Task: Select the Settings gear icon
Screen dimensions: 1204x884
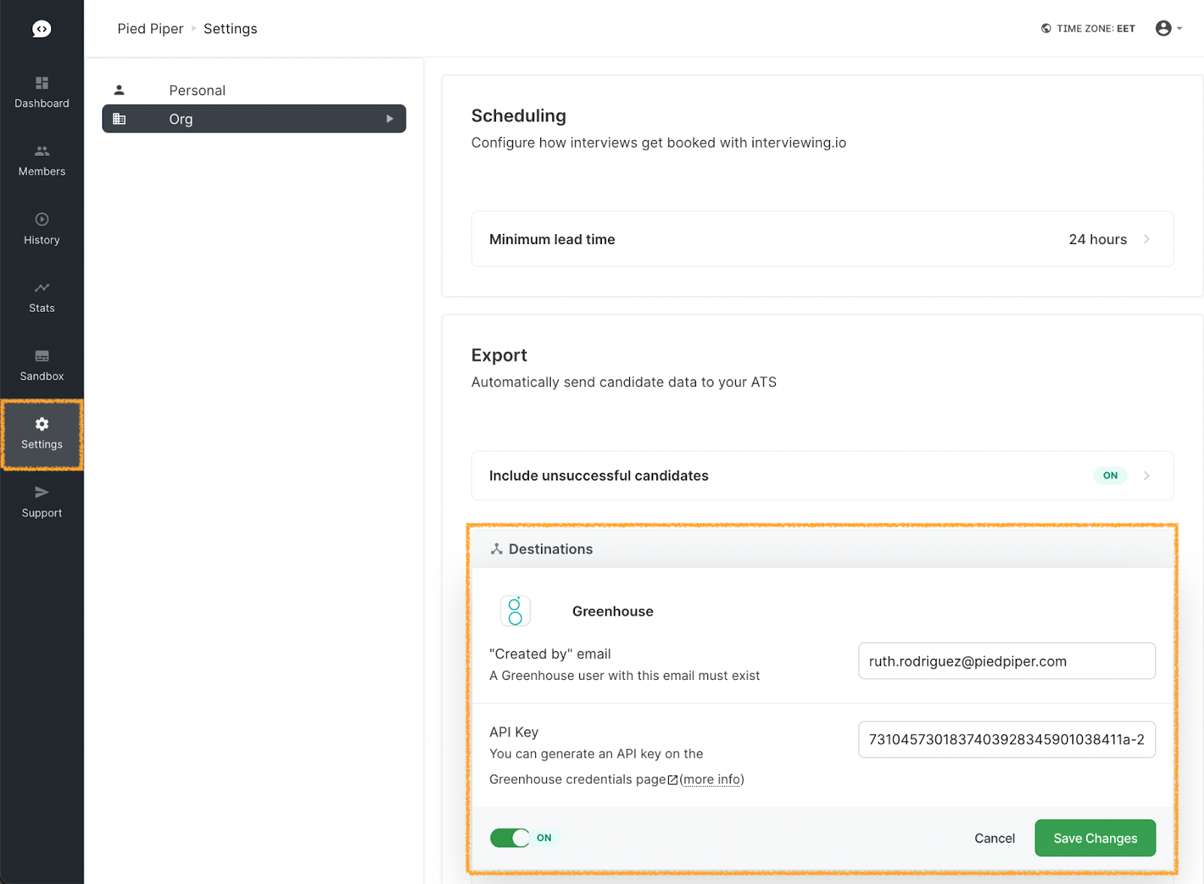Action: (x=42, y=424)
